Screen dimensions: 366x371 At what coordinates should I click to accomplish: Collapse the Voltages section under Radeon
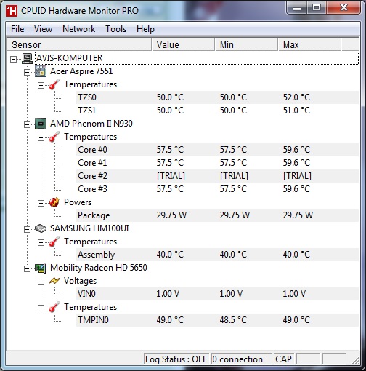pyautogui.click(x=41, y=282)
